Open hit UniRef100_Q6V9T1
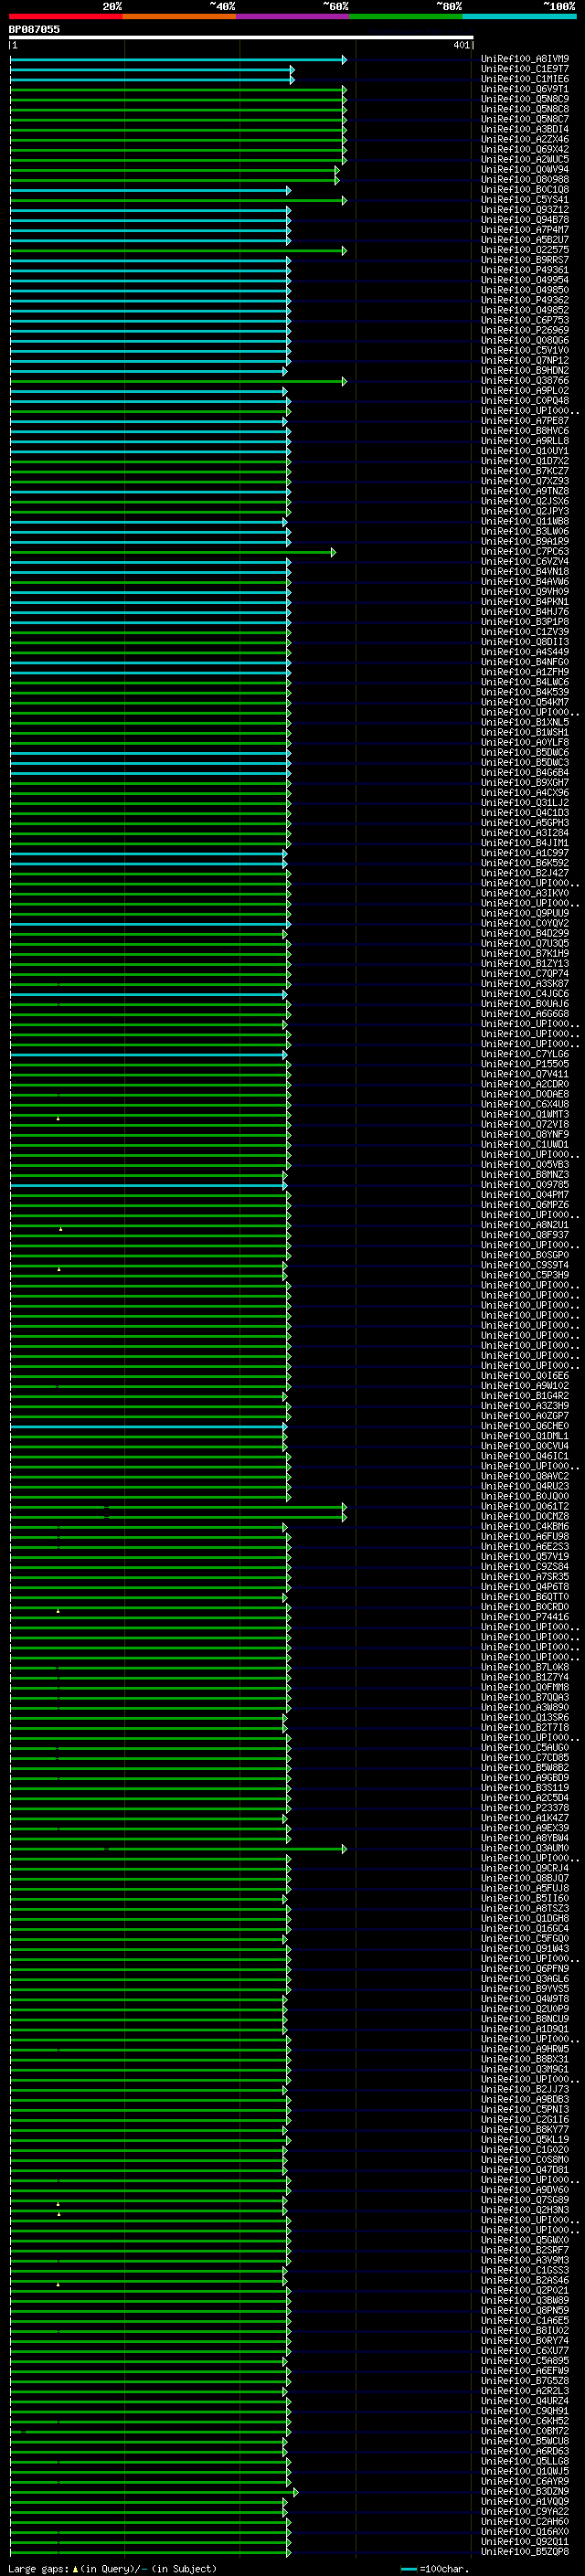The image size is (585, 2576). (x=525, y=89)
